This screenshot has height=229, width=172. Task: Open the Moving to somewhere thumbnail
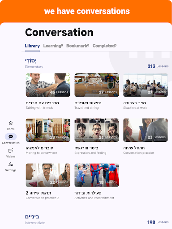click(48, 130)
